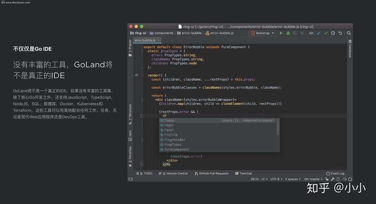Open the 1: Project tool window
The image size is (376, 204).
[x=130, y=48]
